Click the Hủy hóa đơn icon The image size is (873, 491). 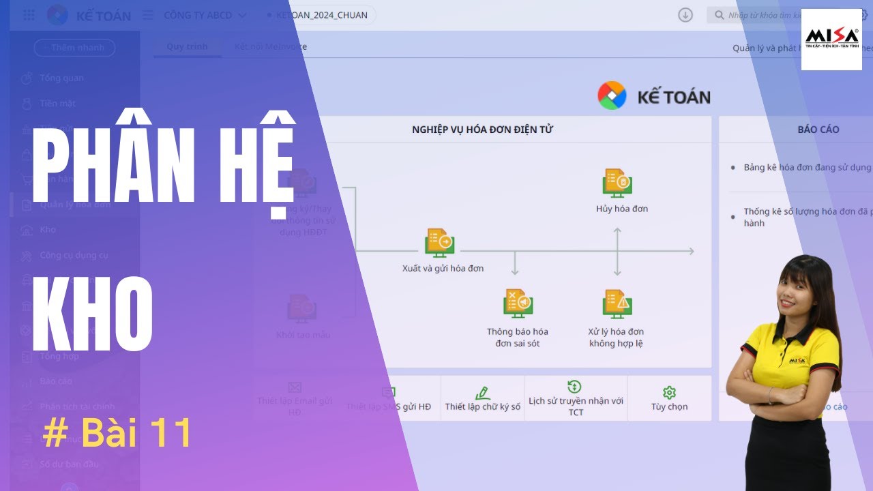617,183
